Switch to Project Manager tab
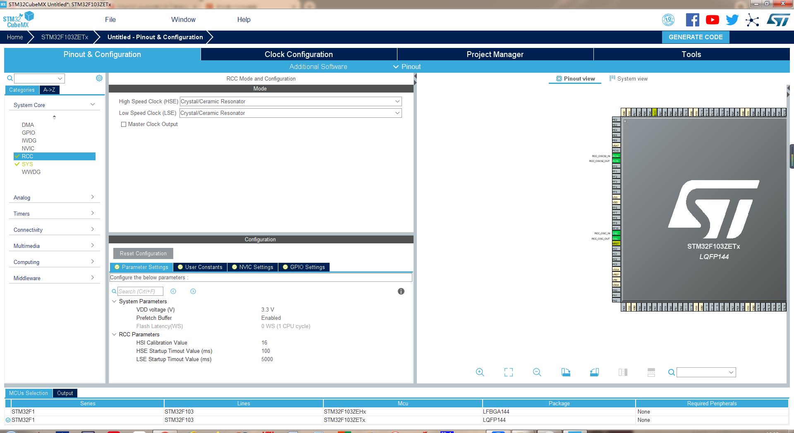The image size is (794, 433). (x=495, y=54)
